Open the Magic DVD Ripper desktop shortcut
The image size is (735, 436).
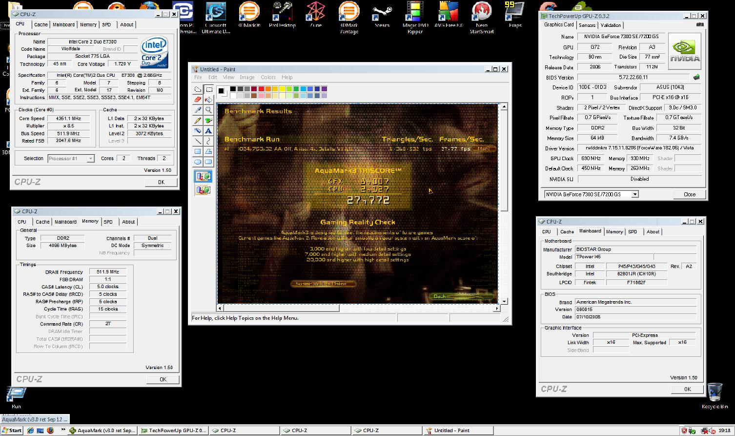pyautogui.click(x=415, y=18)
